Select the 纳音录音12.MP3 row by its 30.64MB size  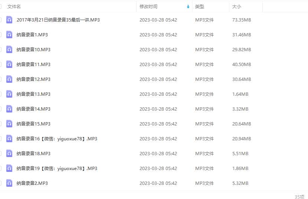241,79
